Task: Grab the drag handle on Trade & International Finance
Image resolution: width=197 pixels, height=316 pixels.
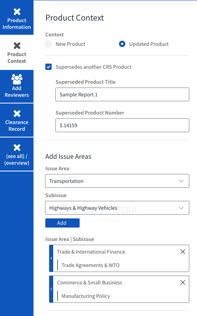Action: point(51,258)
